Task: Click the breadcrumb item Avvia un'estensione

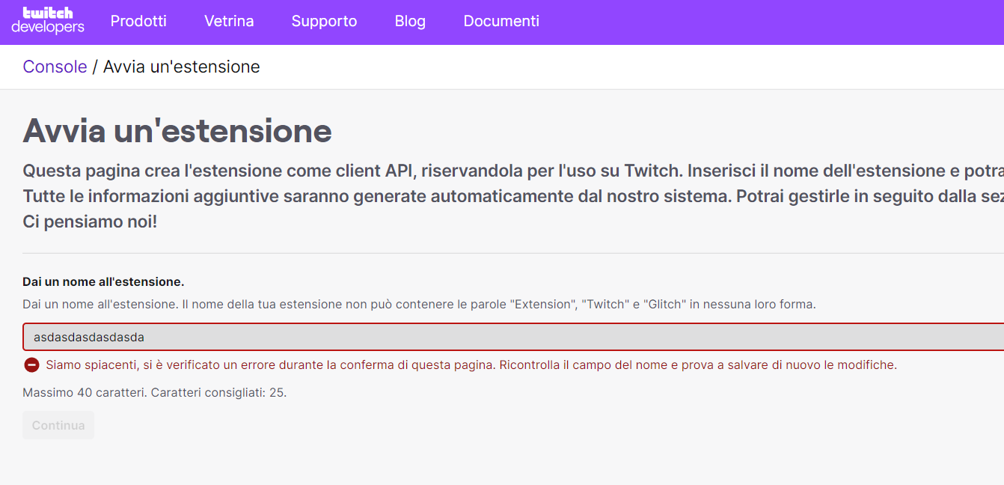Action: [x=181, y=67]
